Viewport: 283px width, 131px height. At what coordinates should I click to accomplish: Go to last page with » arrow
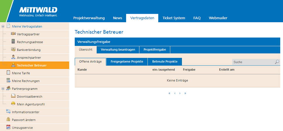point(185,93)
